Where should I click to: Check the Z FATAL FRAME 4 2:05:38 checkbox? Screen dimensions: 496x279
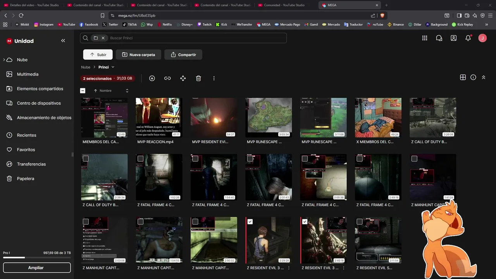point(305,158)
